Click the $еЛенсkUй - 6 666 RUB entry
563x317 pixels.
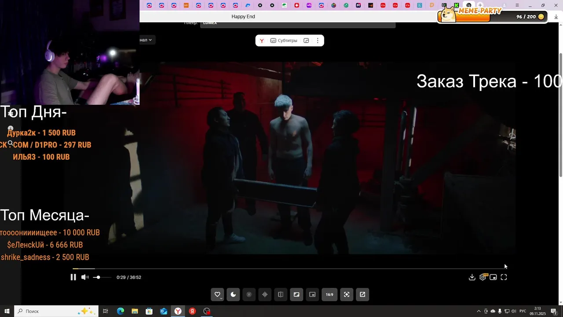[45, 245]
